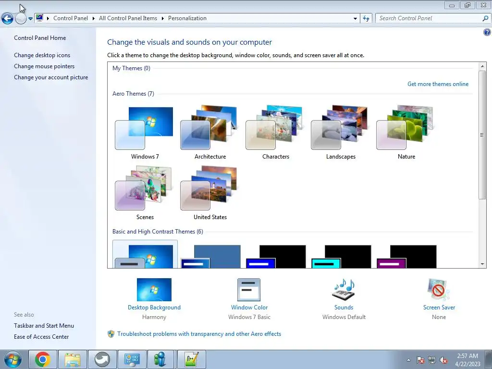Launch Google Chrome from the taskbar
The image size is (492, 369).
click(x=42, y=359)
